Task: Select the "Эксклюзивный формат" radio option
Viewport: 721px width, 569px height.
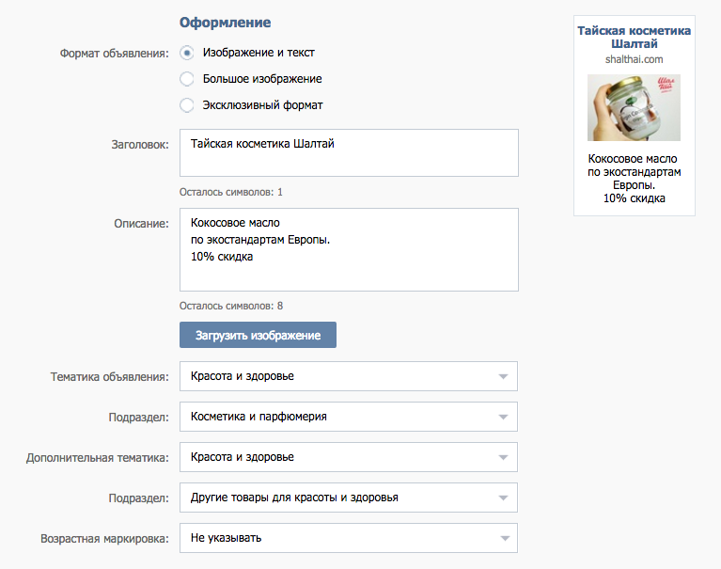Action: 187,105
